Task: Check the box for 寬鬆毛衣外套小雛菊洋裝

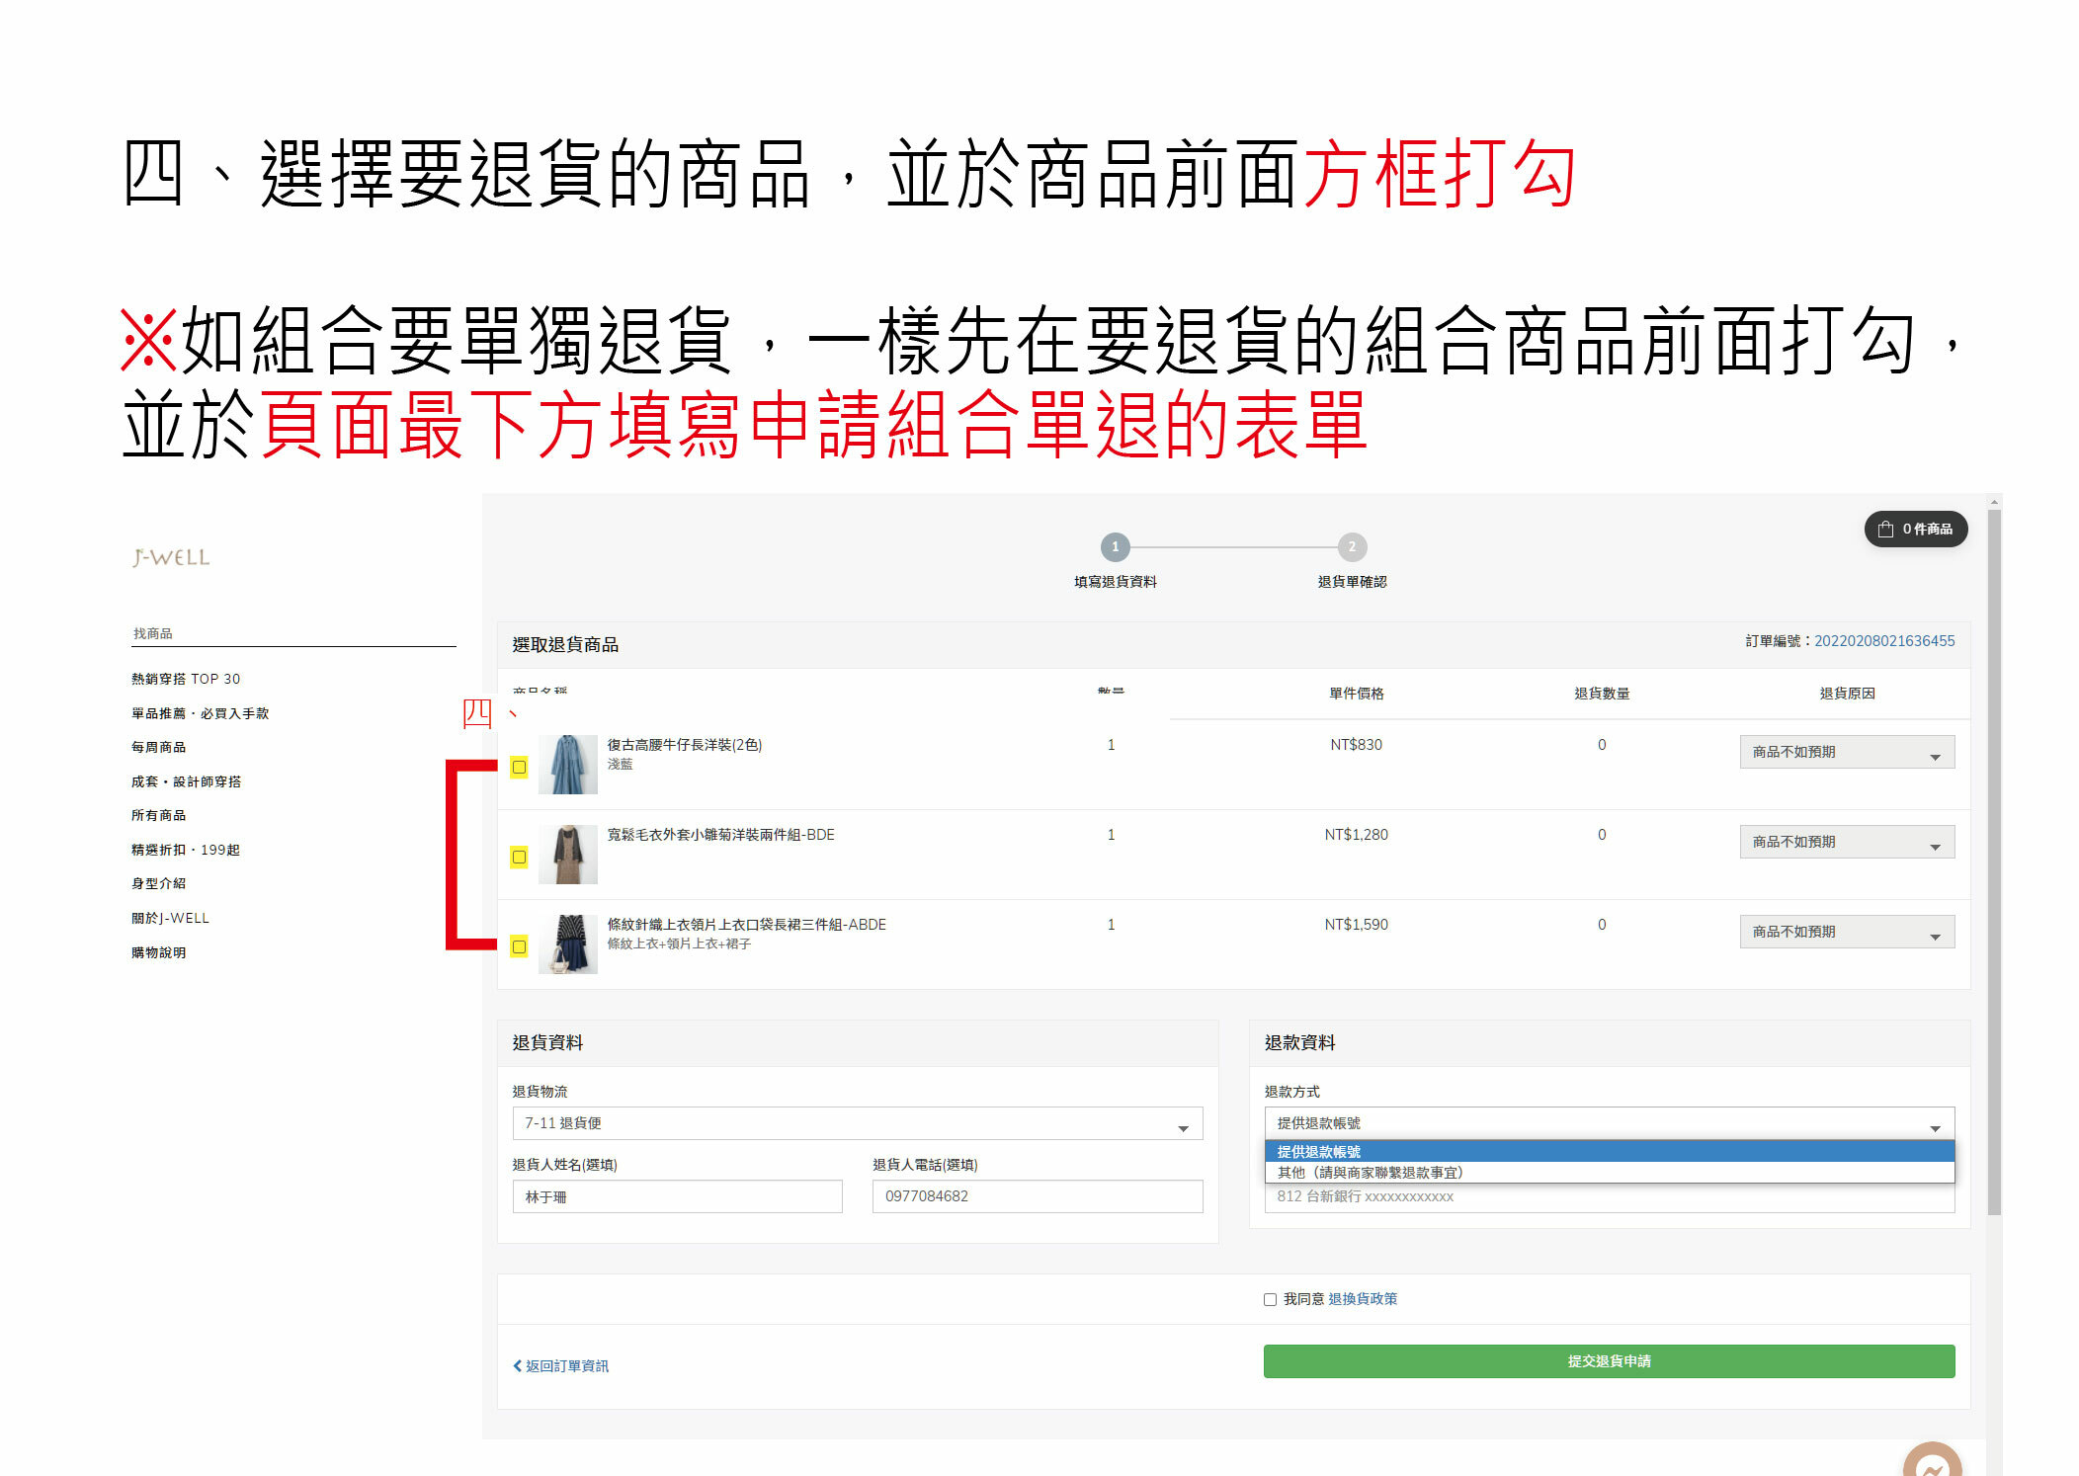Action: 519,857
